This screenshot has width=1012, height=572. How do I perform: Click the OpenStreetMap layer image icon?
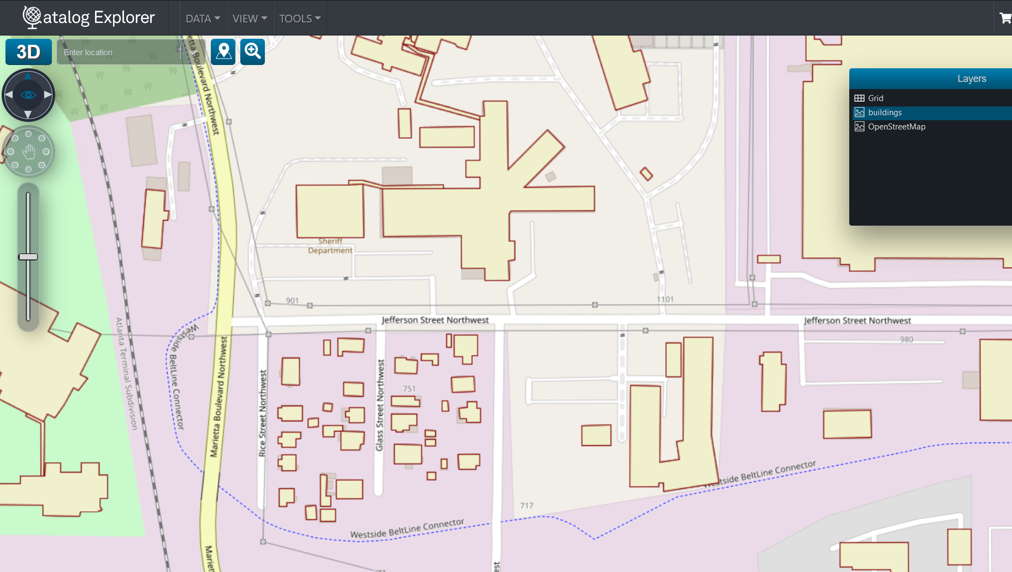860,127
